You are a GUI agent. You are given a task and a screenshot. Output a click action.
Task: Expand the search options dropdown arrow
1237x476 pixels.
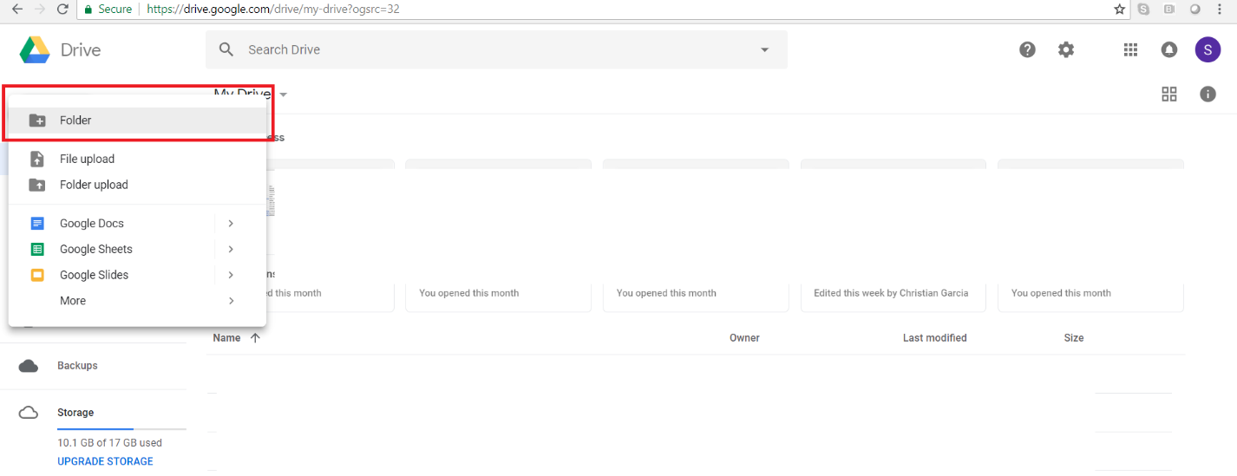(x=764, y=49)
